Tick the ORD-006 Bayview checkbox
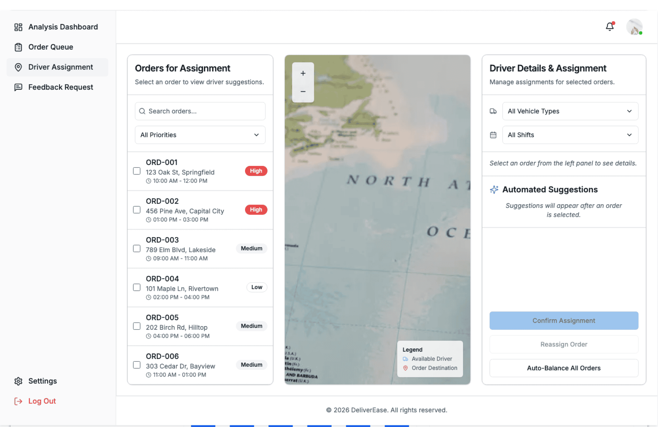The image size is (658, 427). click(137, 365)
